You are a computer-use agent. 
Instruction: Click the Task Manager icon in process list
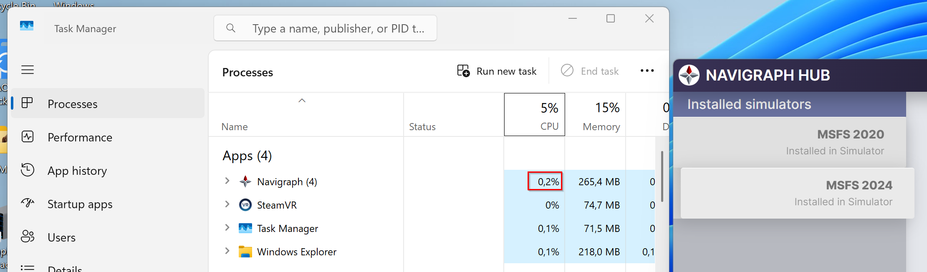coord(245,228)
